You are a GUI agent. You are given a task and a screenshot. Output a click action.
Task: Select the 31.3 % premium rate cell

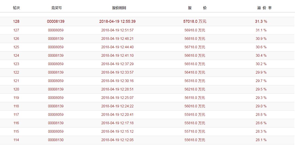click(261, 22)
